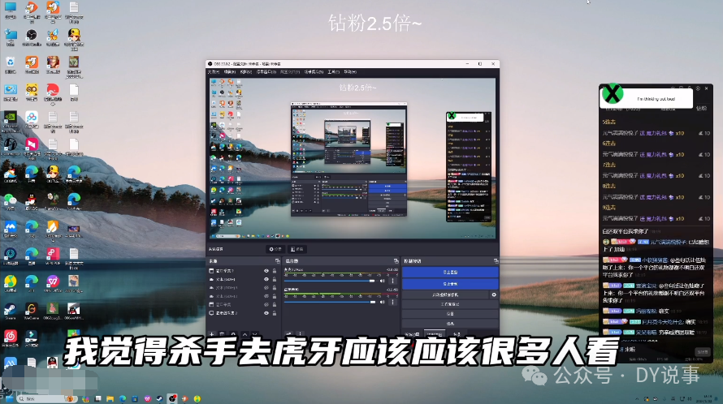This screenshot has height=404, width=723.
Task: Pop out the OBS audio mixer dock
Action: click(x=396, y=261)
